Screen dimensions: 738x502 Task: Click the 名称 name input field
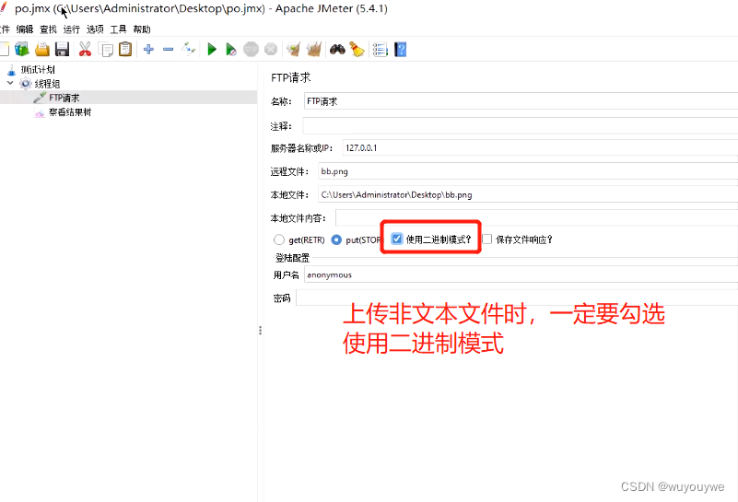point(521,101)
